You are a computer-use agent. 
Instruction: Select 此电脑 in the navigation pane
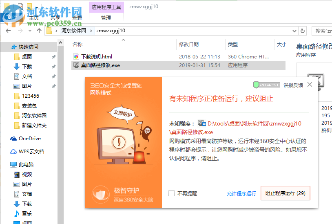point(26,165)
